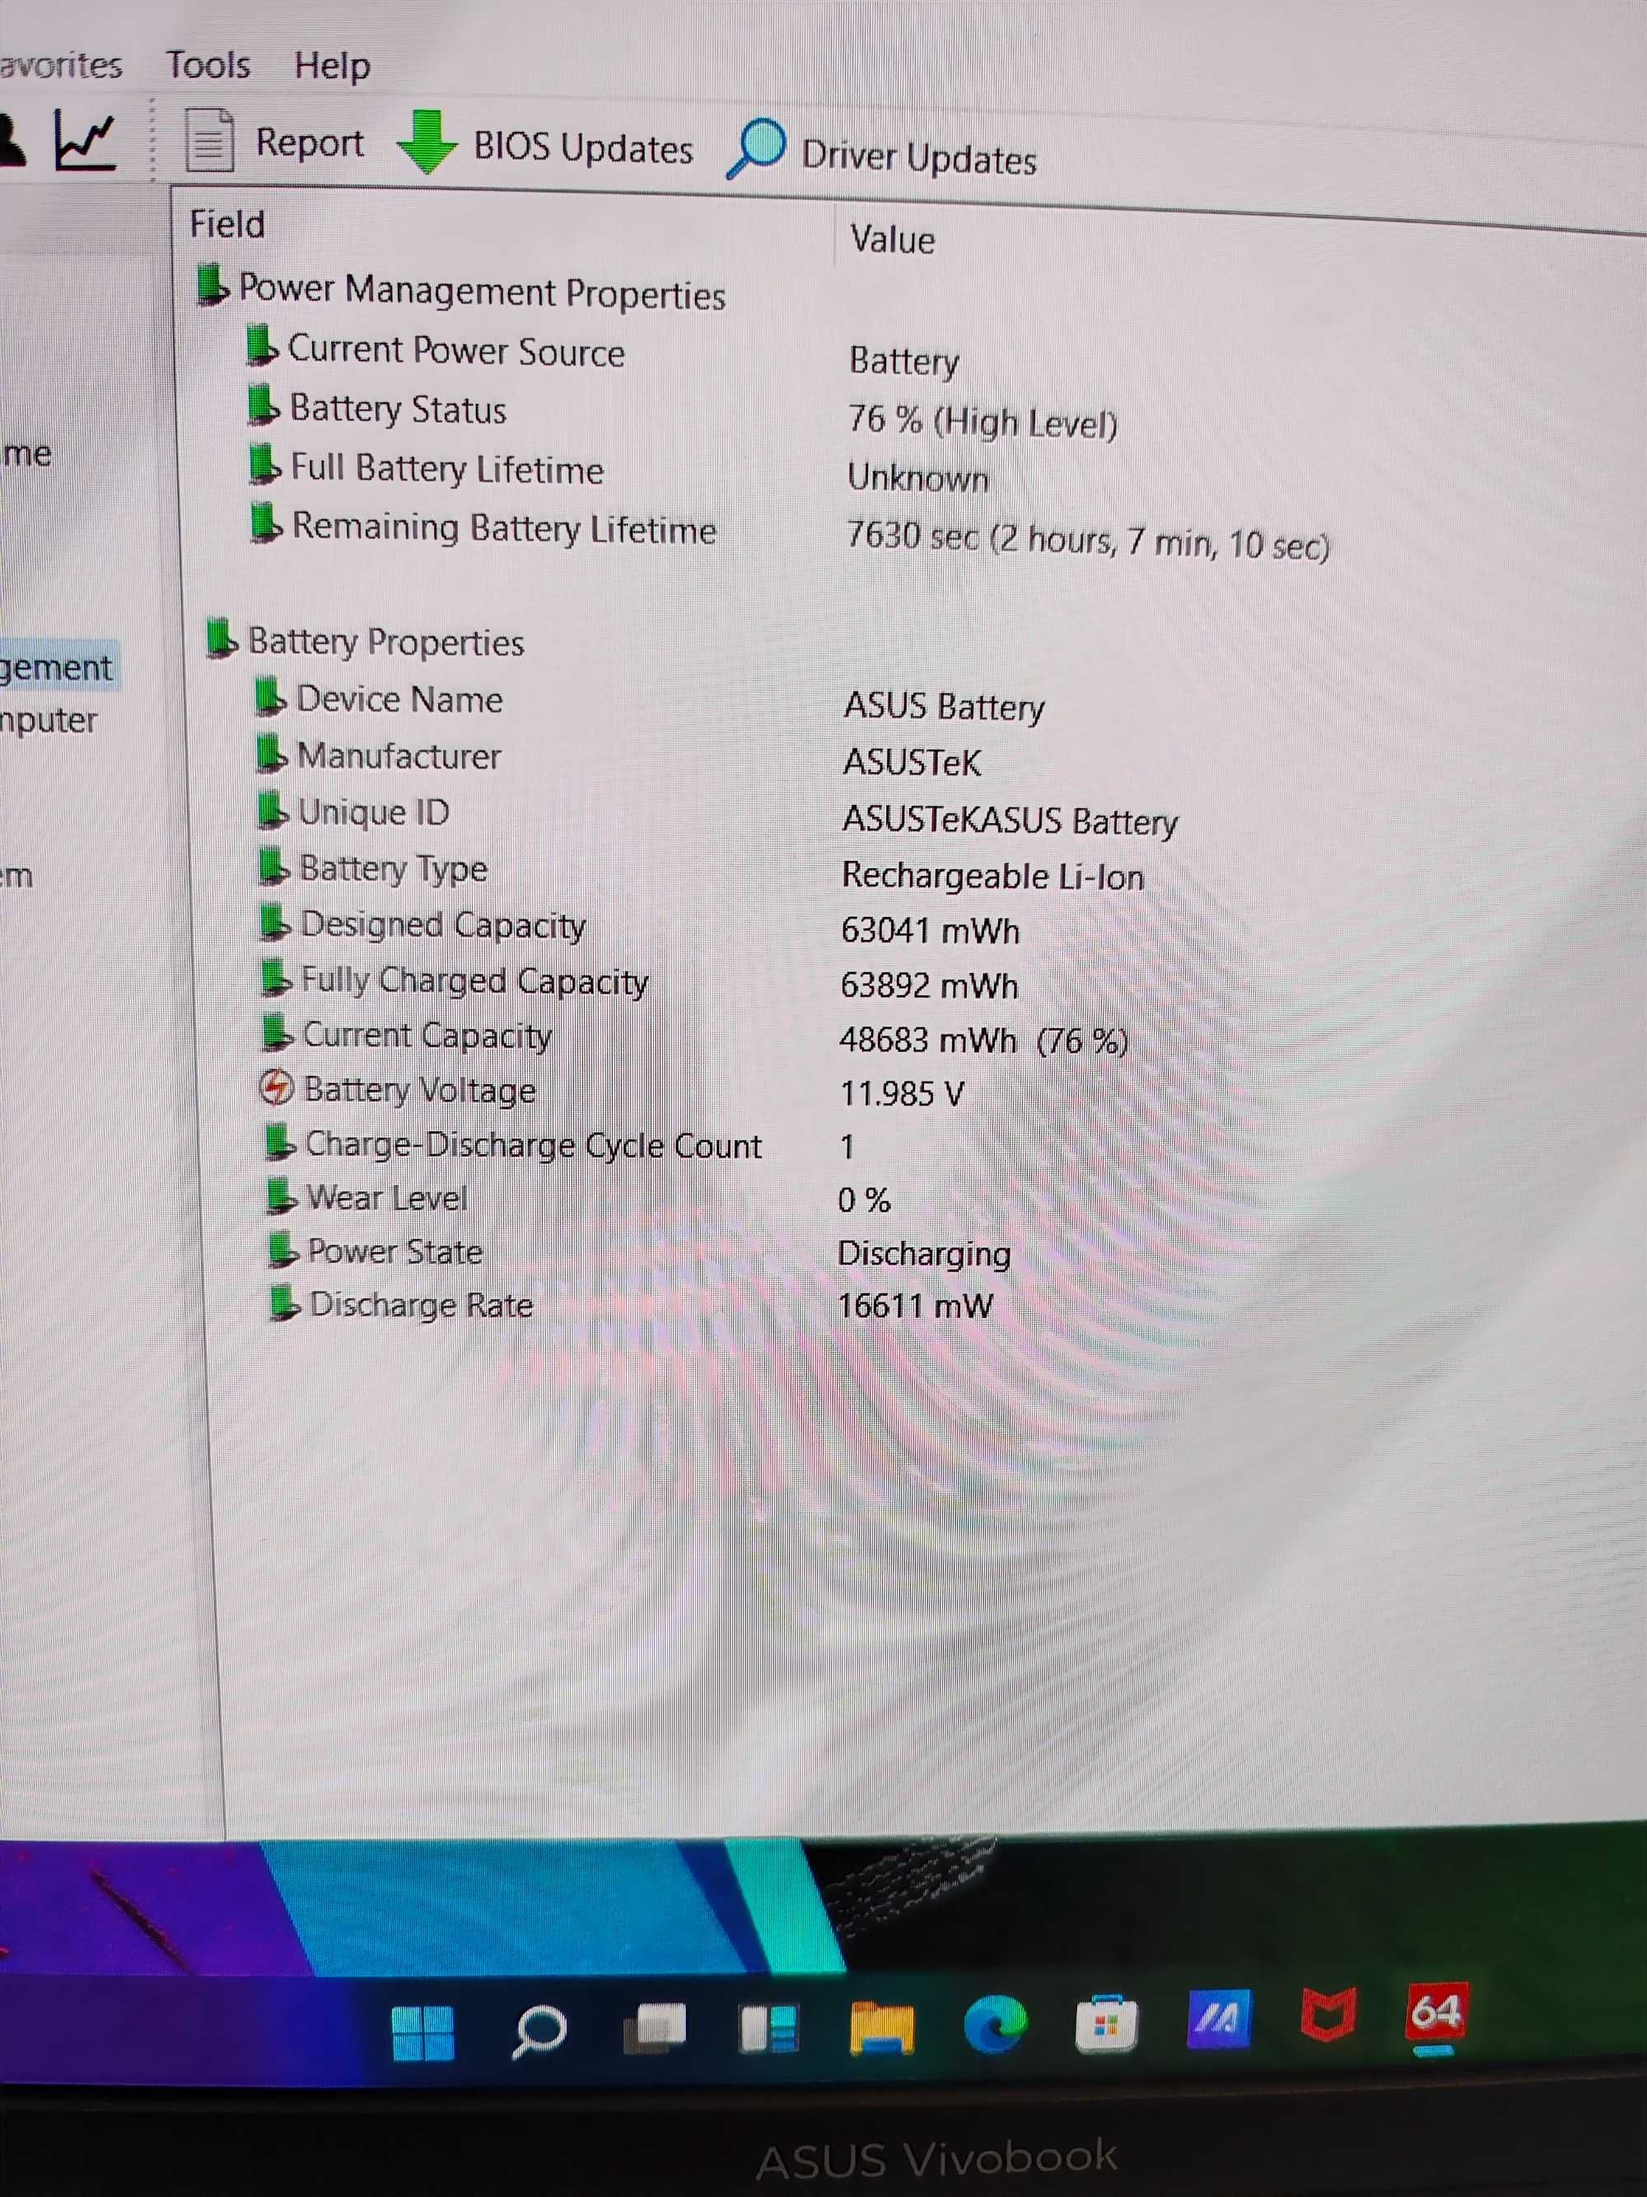Open the Tools menu
This screenshot has height=2197, width=1647.
[208, 66]
